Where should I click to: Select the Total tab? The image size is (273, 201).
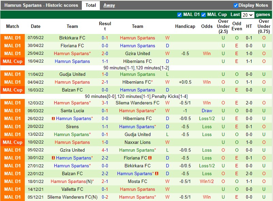click(91, 5)
